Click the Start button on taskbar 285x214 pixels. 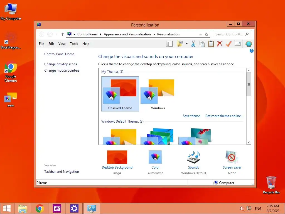coord(7,208)
